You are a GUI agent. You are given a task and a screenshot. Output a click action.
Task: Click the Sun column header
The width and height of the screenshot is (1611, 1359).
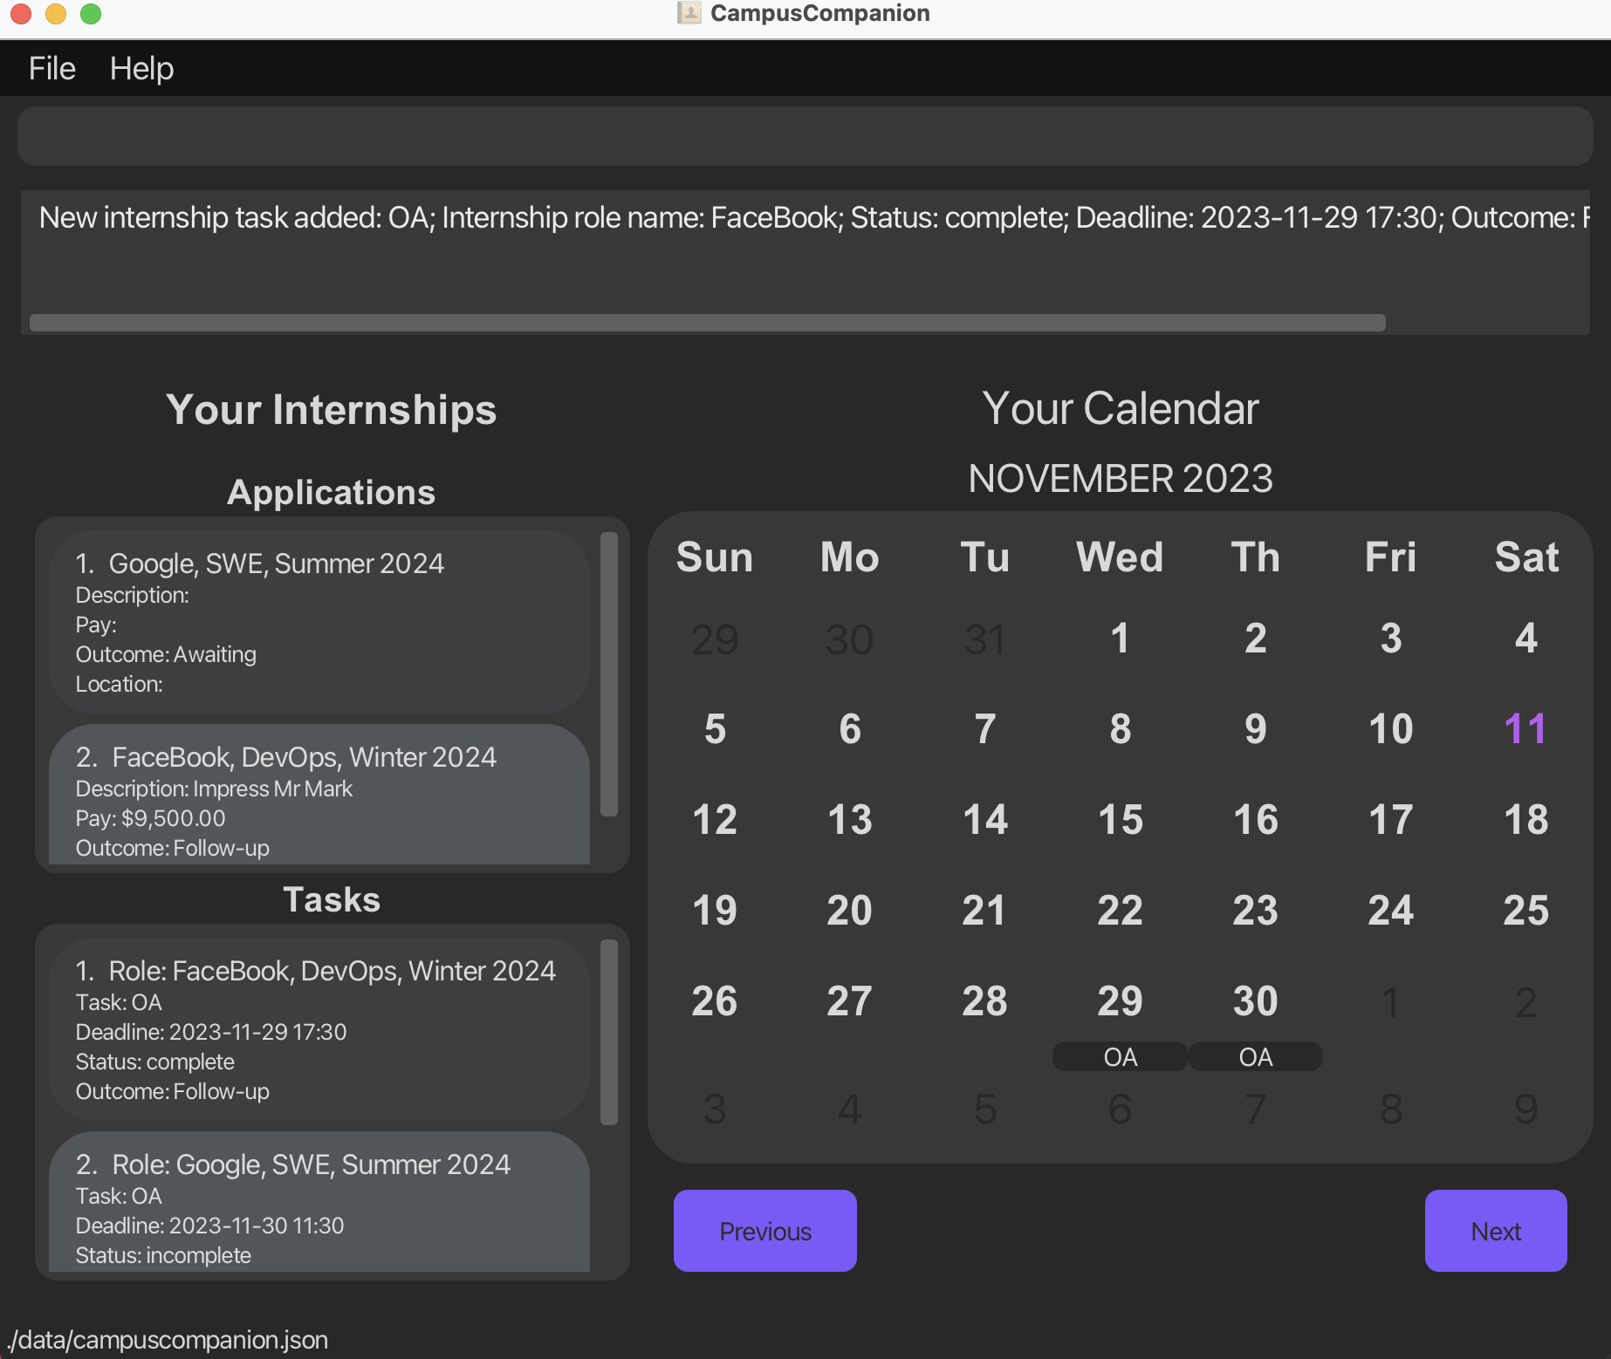point(715,557)
